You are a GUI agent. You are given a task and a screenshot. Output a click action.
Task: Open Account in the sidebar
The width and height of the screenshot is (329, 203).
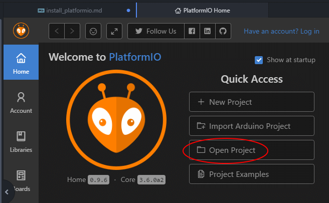tap(21, 103)
